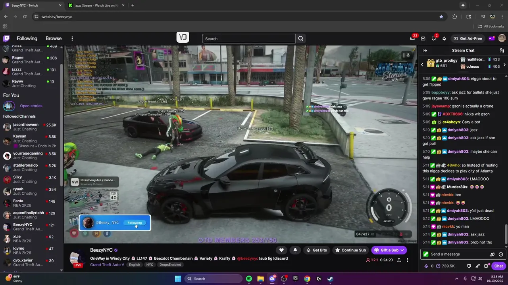Open Fanta NBA 2K26 channel in sidebar
This screenshot has width=508, height=285.
pyautogui.click(x=30, y=203)
